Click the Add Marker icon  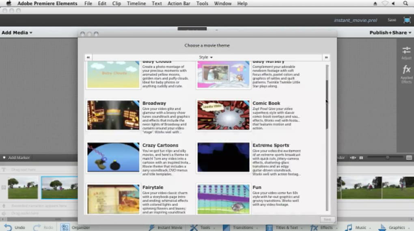pyautogui.click(x=4, y=157)
